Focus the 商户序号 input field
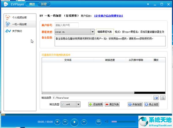 coord(67,25)
